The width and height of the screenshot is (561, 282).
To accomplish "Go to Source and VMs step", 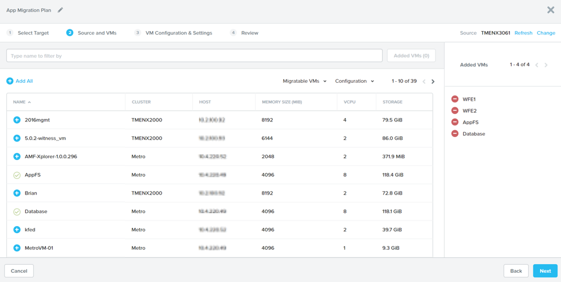I will click(91, 33).
